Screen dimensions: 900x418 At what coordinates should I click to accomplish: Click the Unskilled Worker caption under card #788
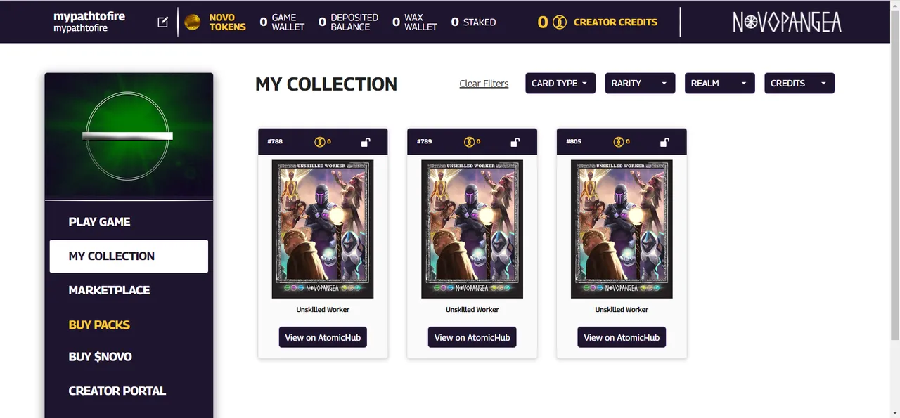(x=323, y=310)
